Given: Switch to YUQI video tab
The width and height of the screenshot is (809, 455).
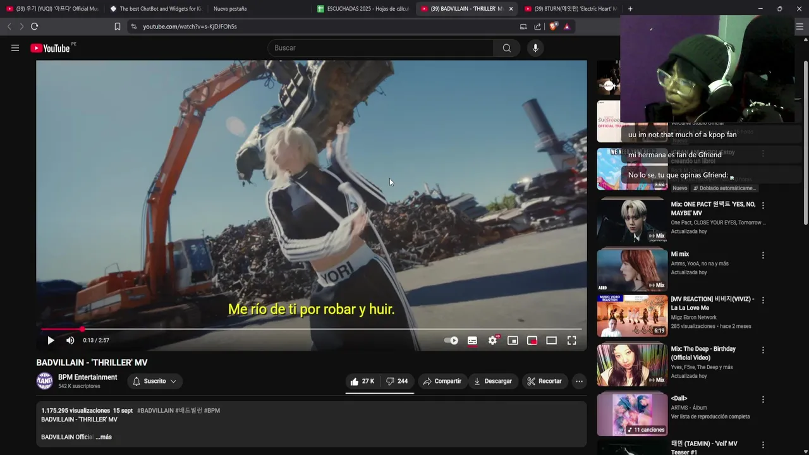Looking at the screenshot, I should (52, 9).
